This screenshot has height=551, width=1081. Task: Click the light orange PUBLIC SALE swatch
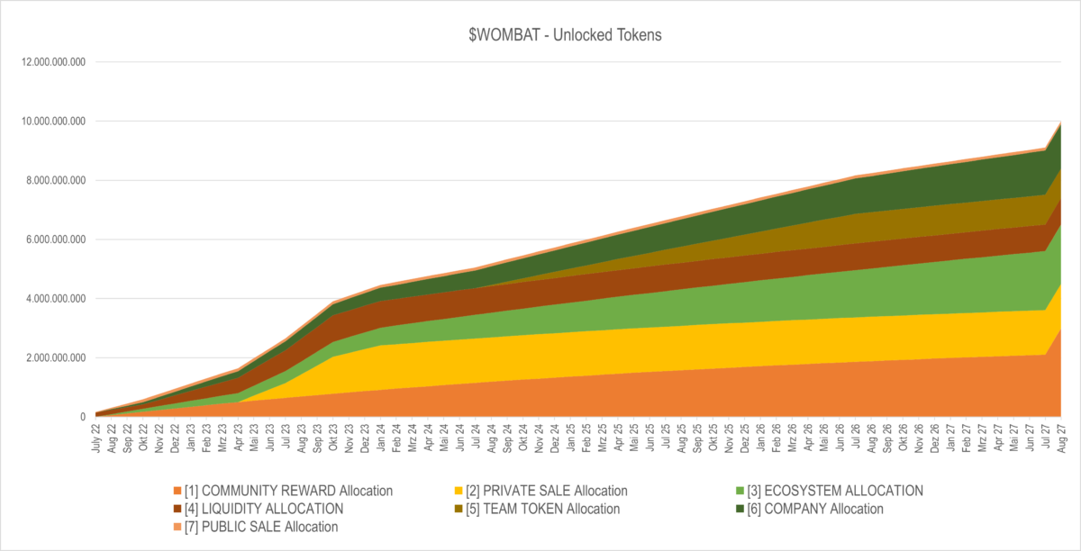pos(178,527)
